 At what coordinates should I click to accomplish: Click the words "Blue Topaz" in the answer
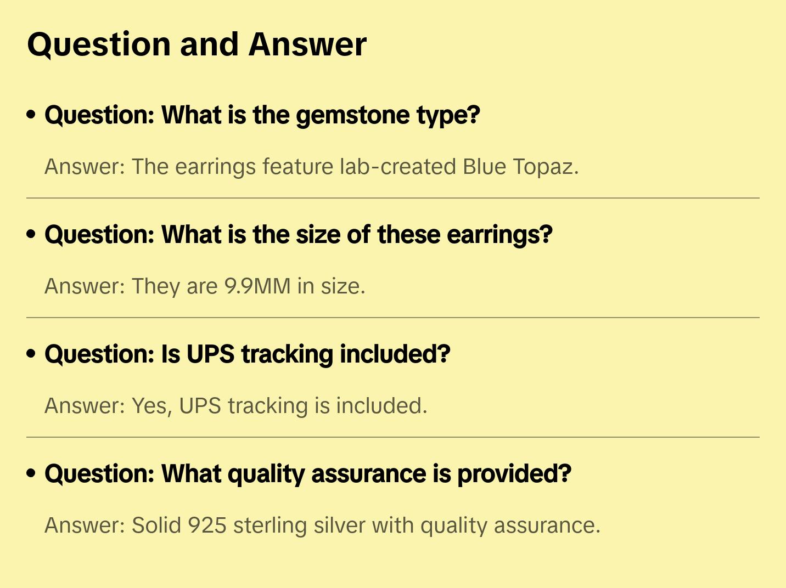click(x=519, y=167)
